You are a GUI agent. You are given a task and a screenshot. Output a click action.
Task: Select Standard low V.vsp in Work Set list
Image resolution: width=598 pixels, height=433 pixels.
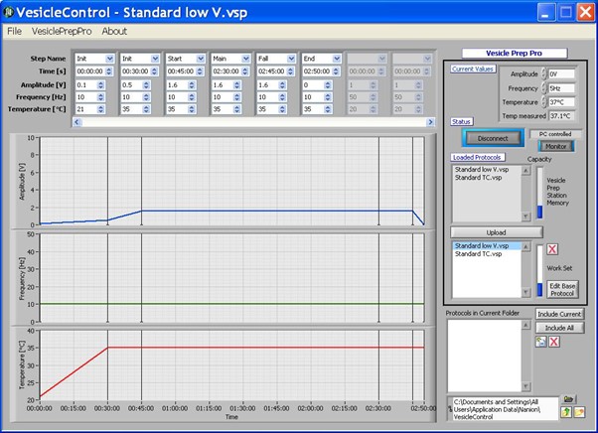coord(487,246)
